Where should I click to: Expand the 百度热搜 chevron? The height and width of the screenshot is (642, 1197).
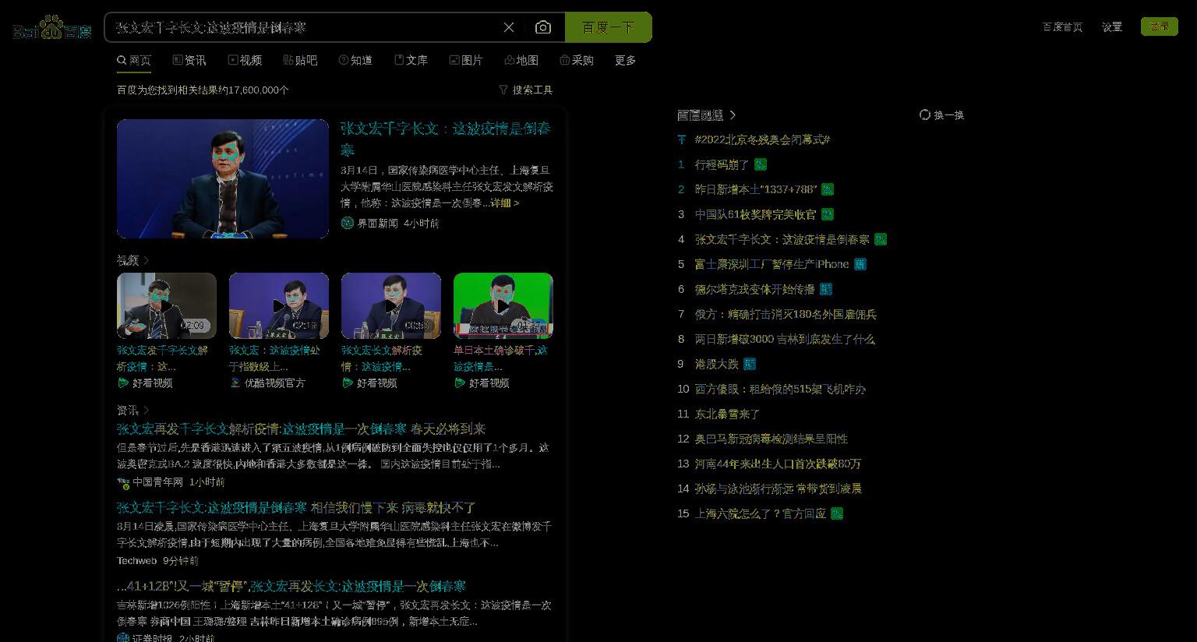point(733,115)
